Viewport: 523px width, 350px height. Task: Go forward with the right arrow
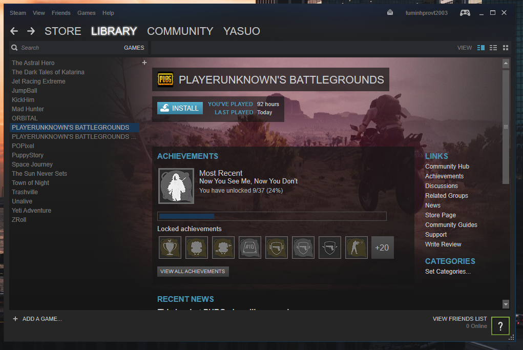[31, 31]
